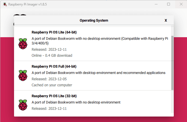The image size is (187, 122).
Task: Click the raspberry icon for OS Lite (32-bit)
Action: point(23,105)
